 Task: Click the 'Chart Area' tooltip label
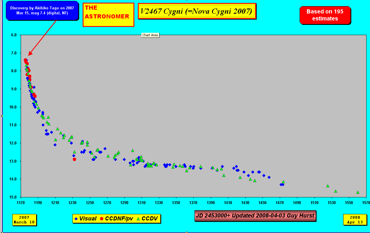tap(150, 35)
